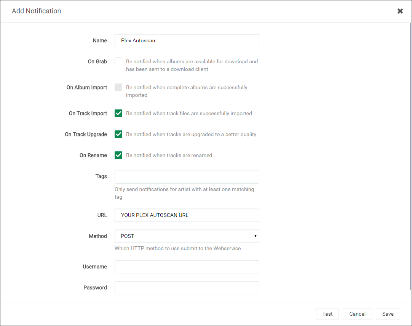Click the Username input field
Screen dimensions: 412x326
tap(187, 267)
